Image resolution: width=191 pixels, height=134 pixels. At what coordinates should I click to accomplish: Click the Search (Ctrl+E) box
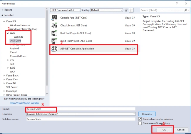[165, 10]
